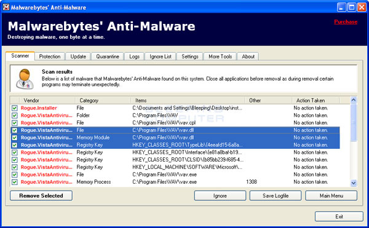Close the Malwarebytes window
The width and height of the screenshot is (369, 228).
point(362,7)
